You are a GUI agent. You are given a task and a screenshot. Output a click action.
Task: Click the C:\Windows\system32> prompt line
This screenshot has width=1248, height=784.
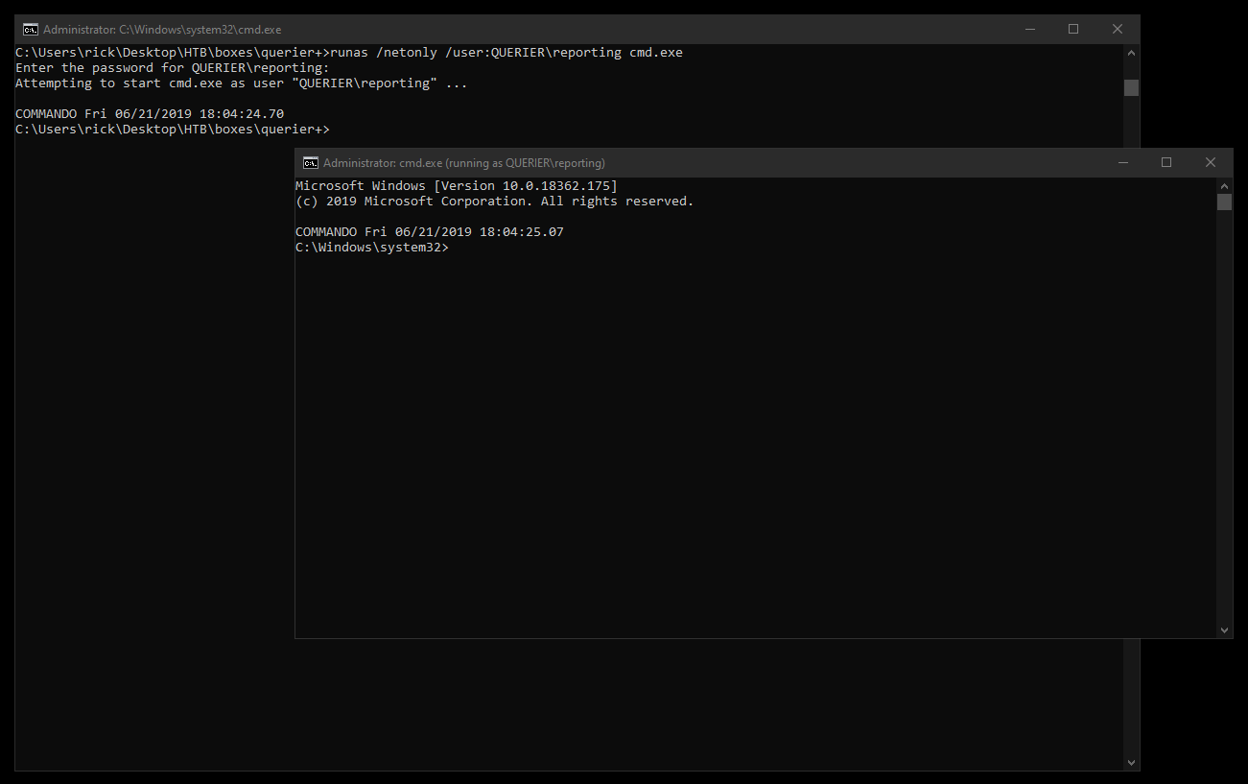371,248
